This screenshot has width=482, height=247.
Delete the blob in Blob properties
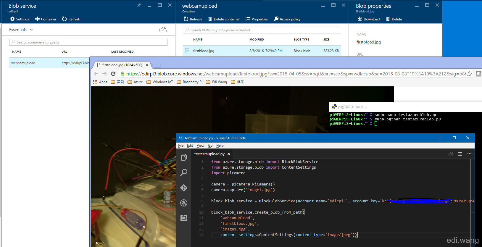tap(394, 19)
